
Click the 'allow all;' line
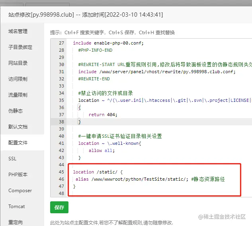[x=102, y=150]
